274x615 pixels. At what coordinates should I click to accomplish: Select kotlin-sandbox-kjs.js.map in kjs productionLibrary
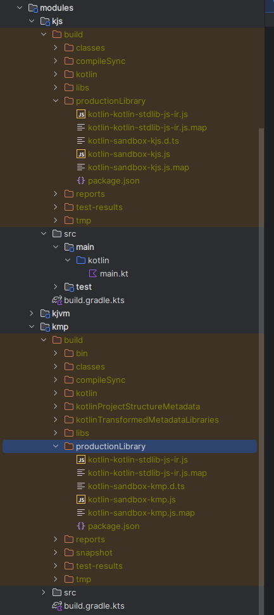(139, 168)
